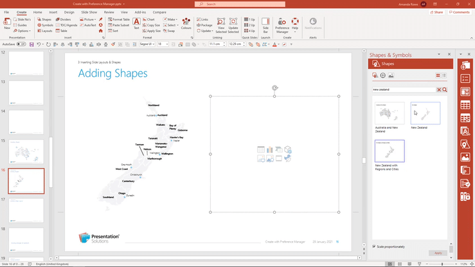Toggle the Scale proportionately checkbox

(374, 246)
